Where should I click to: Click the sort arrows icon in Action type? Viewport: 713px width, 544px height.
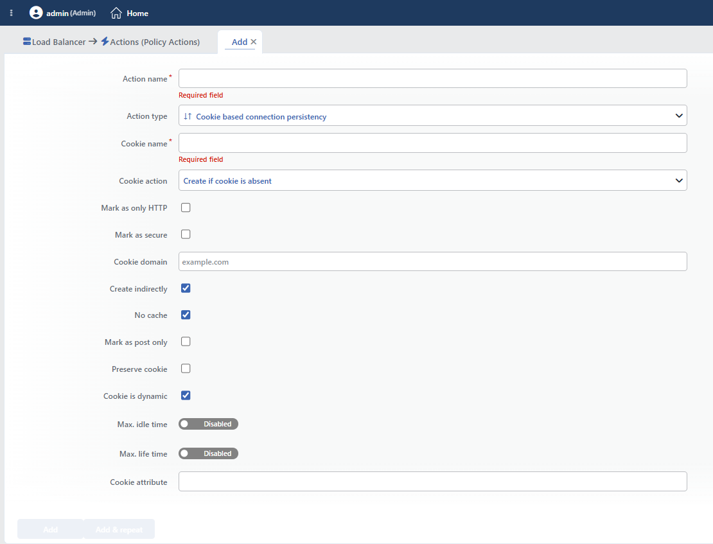188,116
